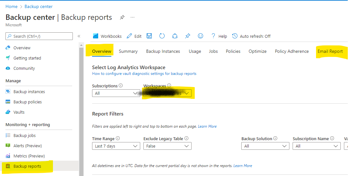Save the workbook with floppy icon

click(149, 36)
